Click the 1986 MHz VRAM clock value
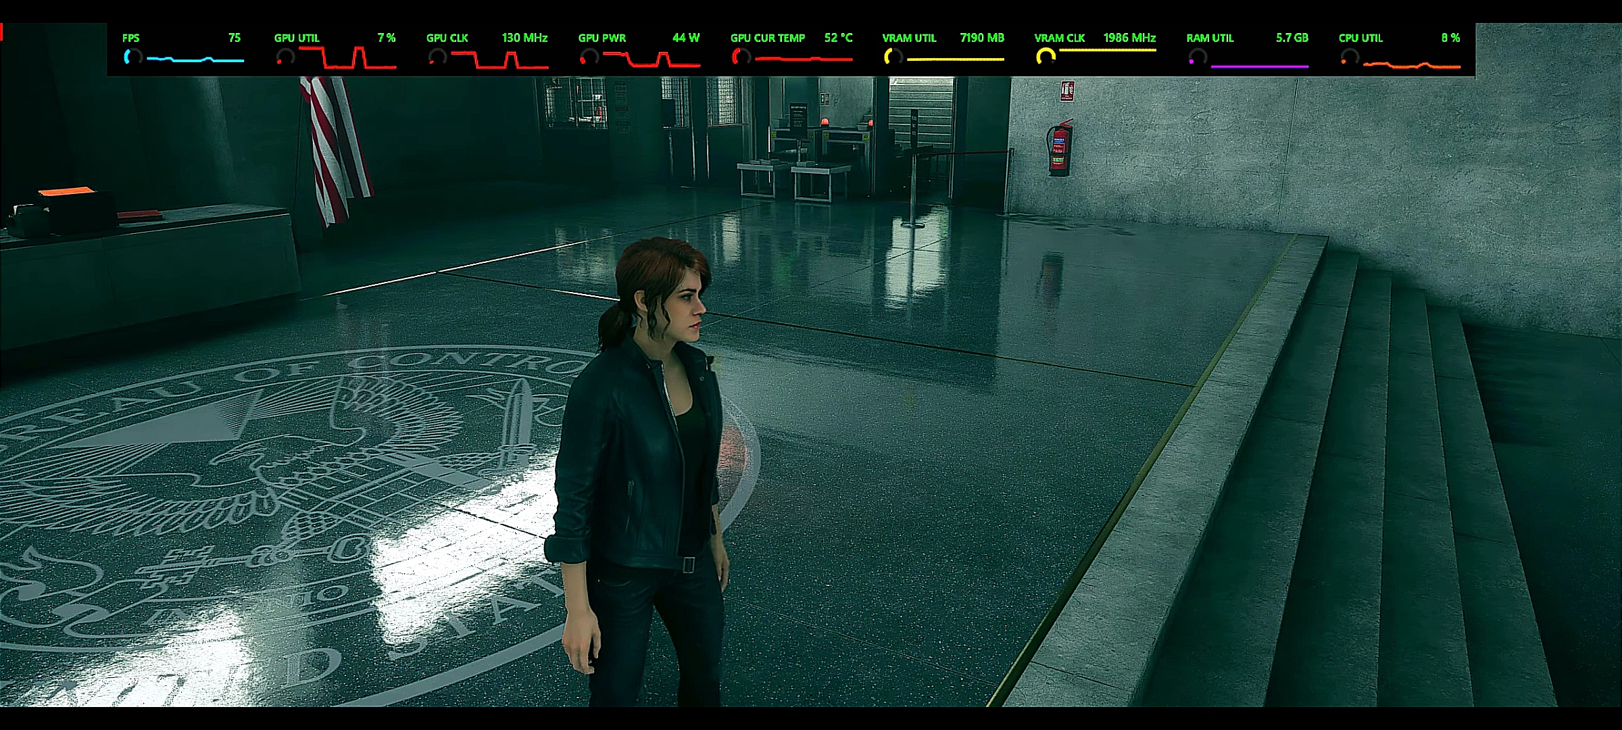 [1129, 38]
